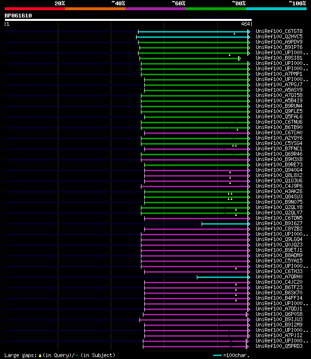Click the query end position 464
Viewport: 311px width, 359px height.
245,24
